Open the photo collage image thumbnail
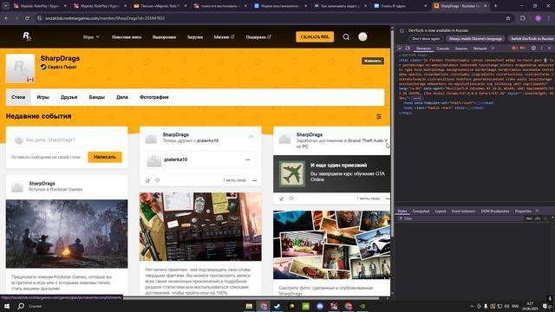555x312 pixels. 331,244
